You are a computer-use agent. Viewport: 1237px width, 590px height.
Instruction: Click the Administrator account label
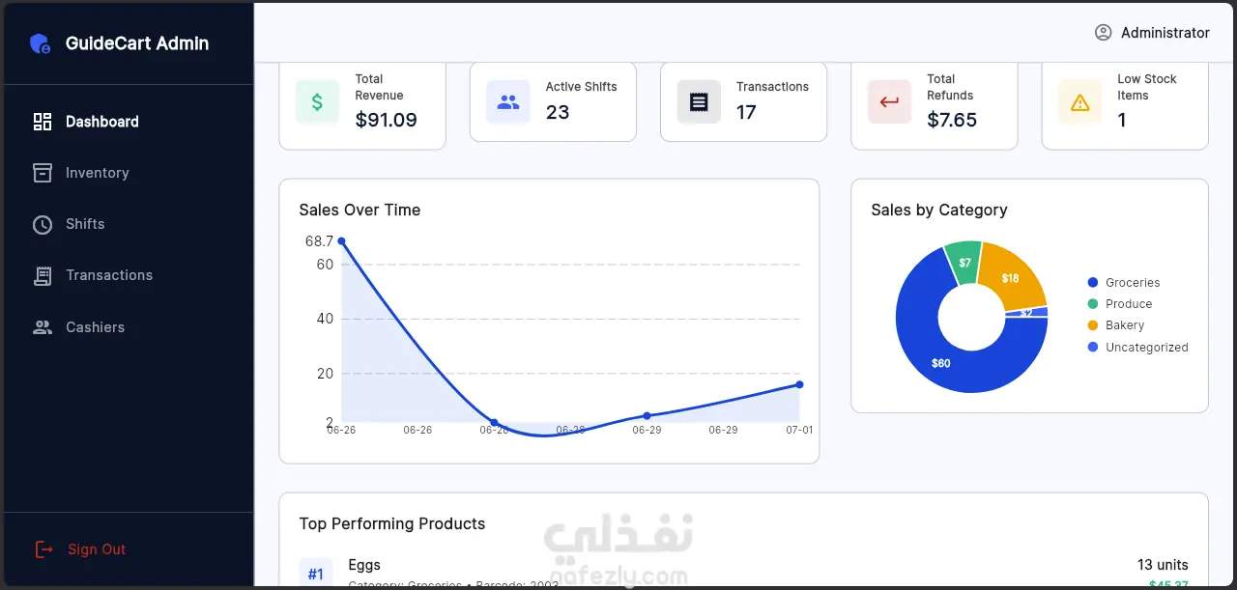pos(1165,33)
